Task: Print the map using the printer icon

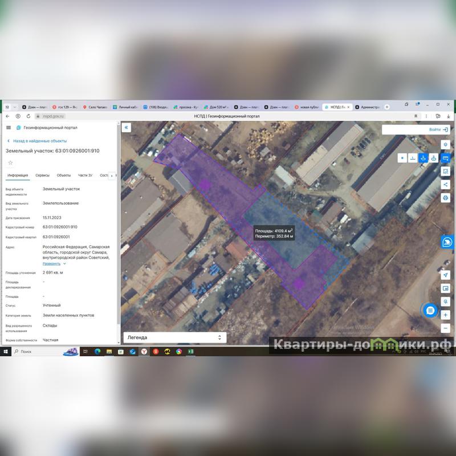Action: point(446,198)
